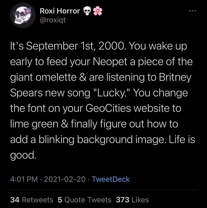Open the @roxiqt handle link

coord(53,20)
